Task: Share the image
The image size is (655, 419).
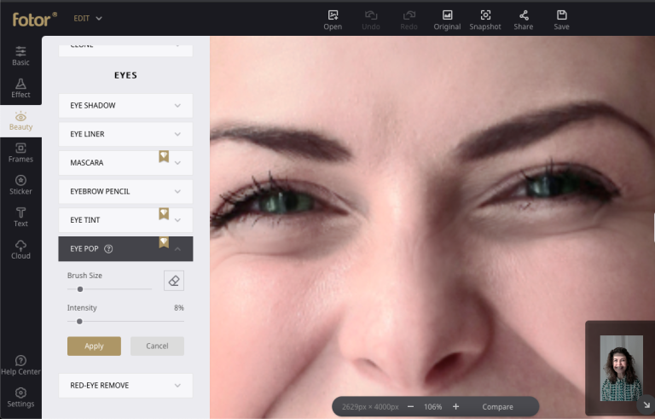Action: [524, 20]
